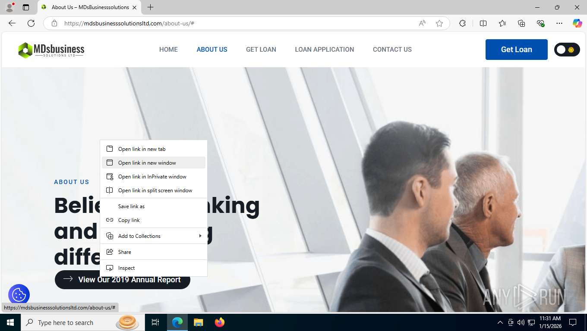
Task: Click the MDsbusiness Solutions logo
Action: click(51, 50)
